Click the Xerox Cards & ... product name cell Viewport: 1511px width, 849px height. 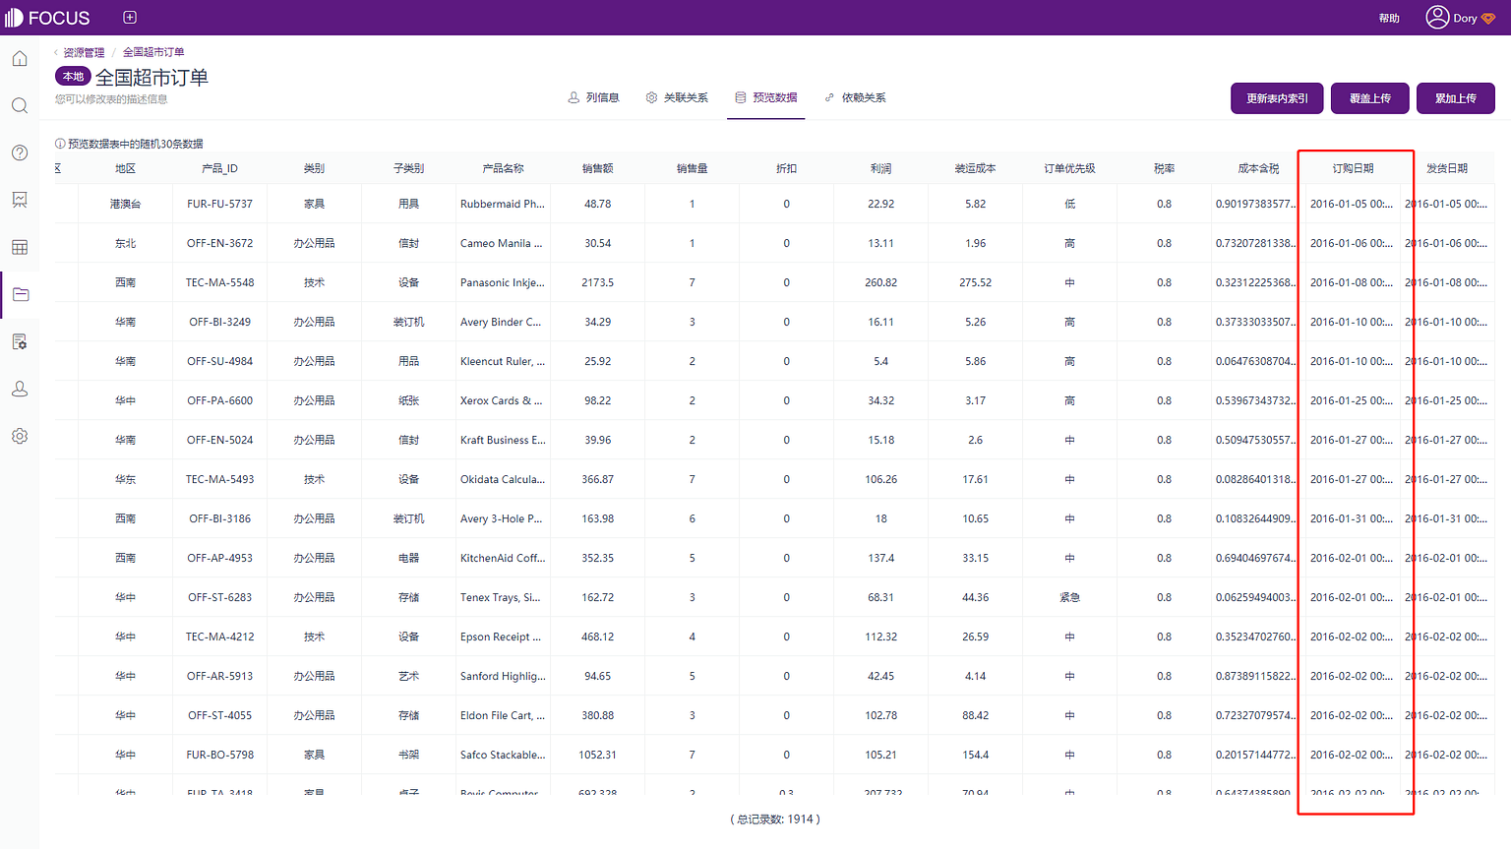pos(501,400)
